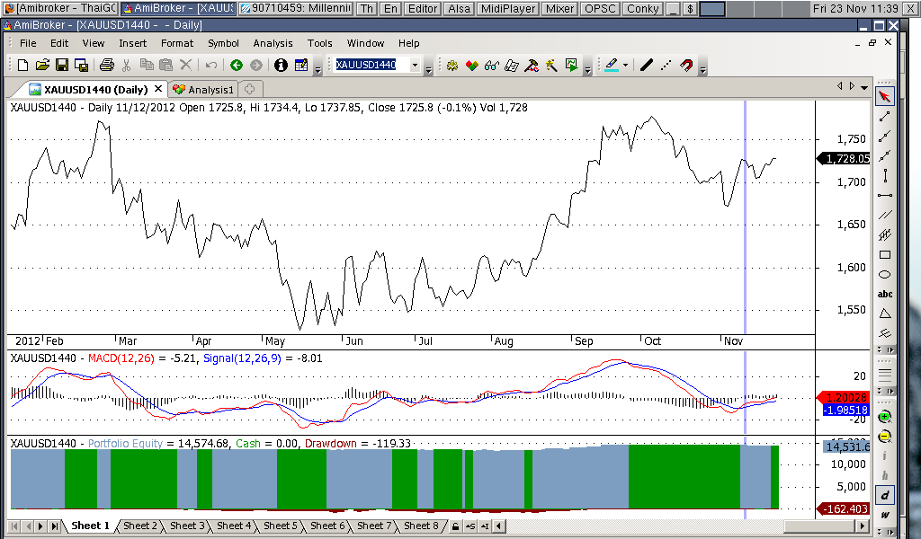The height and width of the screenshot is (539, 921).
Task: Switch to Editor in the taskbar
Action: (x=423, y=9)
